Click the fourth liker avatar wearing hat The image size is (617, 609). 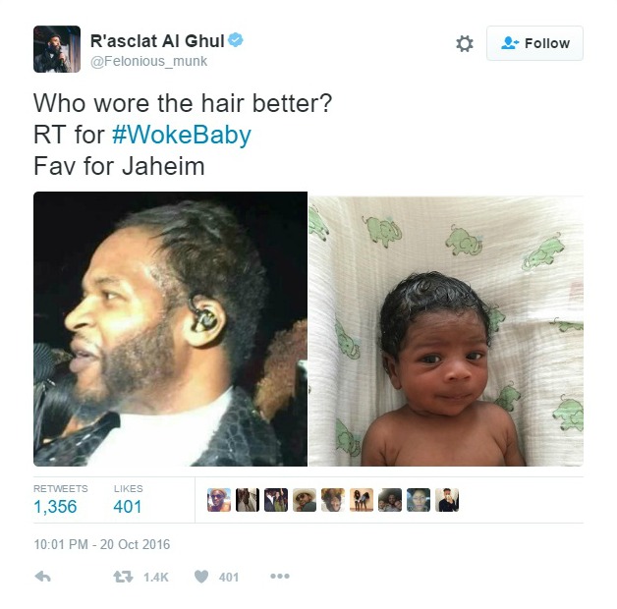[x=305, y=500]
